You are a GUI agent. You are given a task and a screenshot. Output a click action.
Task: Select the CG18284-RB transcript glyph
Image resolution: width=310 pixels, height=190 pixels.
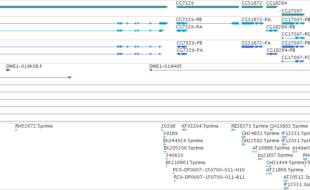(272, 31)
